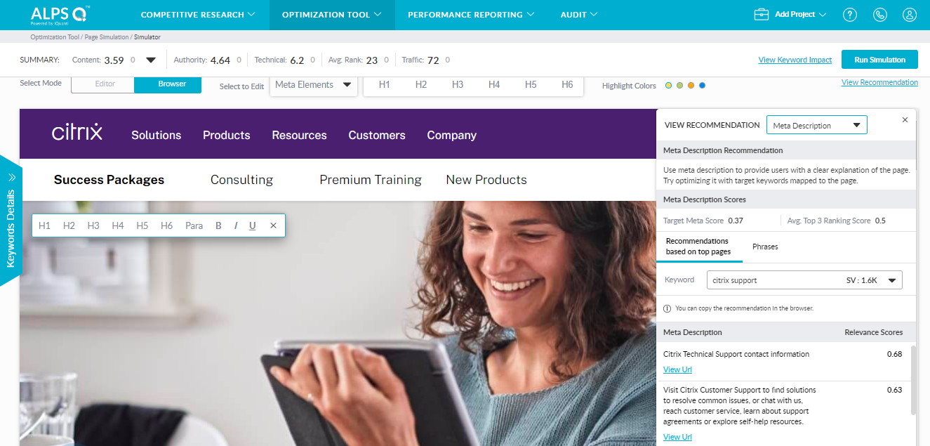Open View Recommendation Meta Description dropdown
This screenshot has height=446, width=930.
817,125
